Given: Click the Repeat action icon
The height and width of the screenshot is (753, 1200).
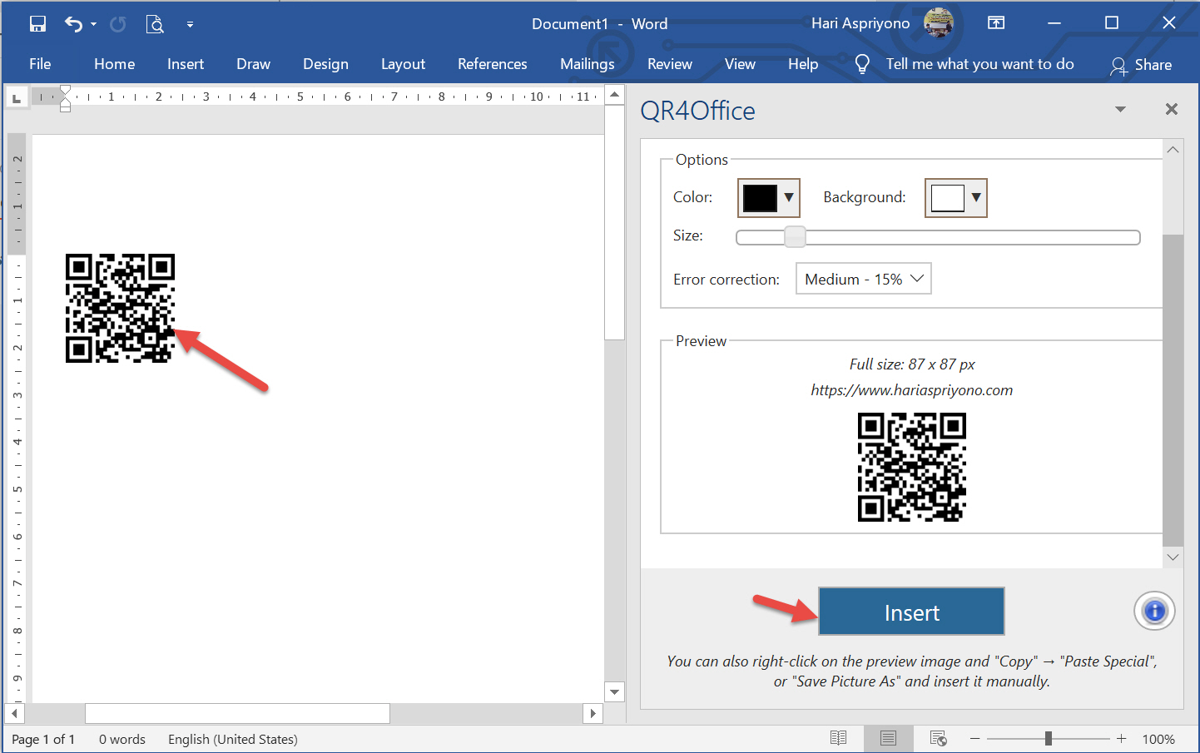Looking at the screenshot, I should (x=117, y=23).
